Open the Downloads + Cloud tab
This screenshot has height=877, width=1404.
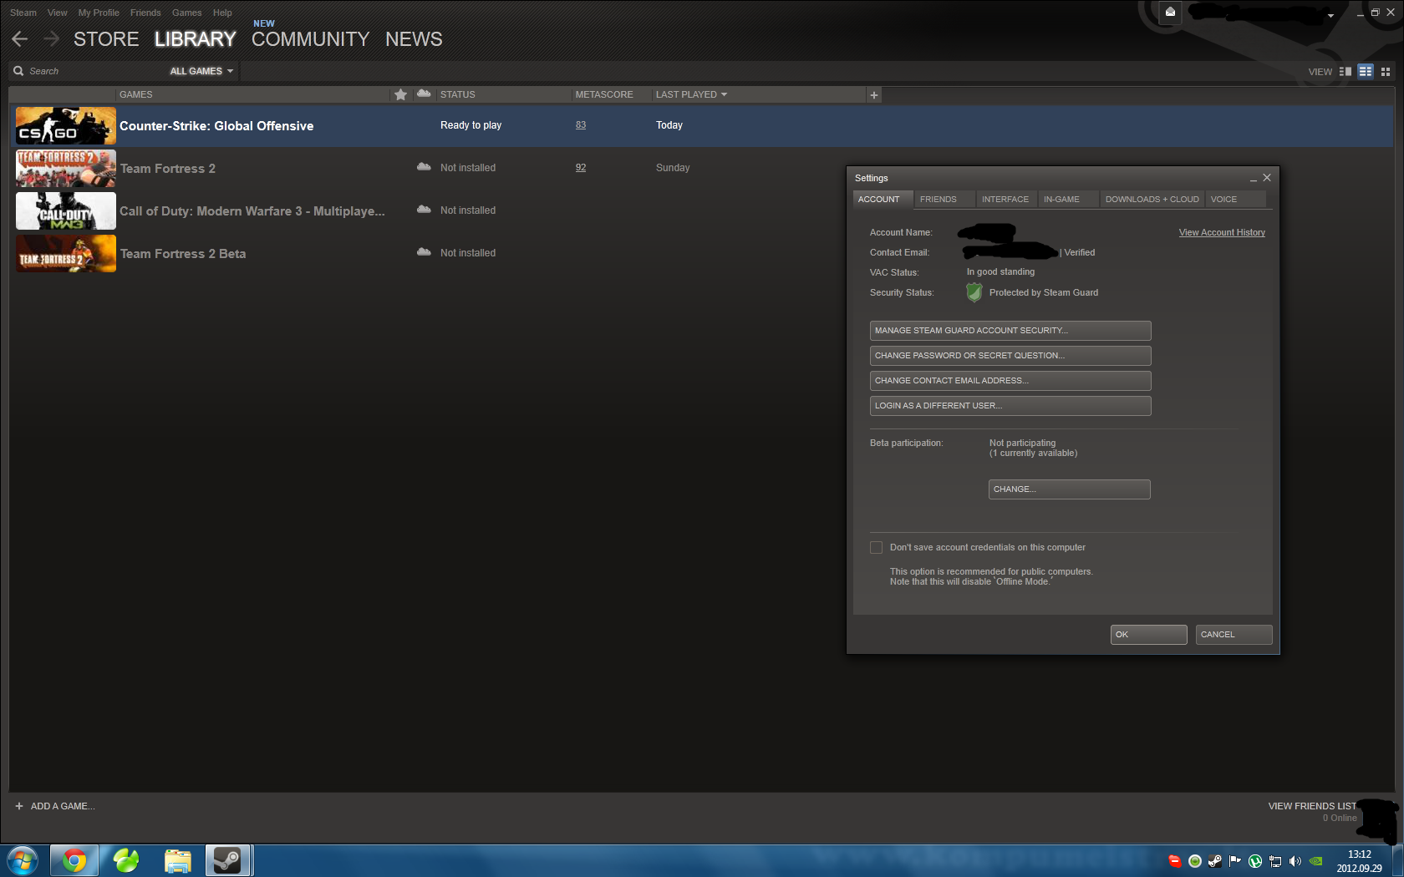coord(1152,200)
